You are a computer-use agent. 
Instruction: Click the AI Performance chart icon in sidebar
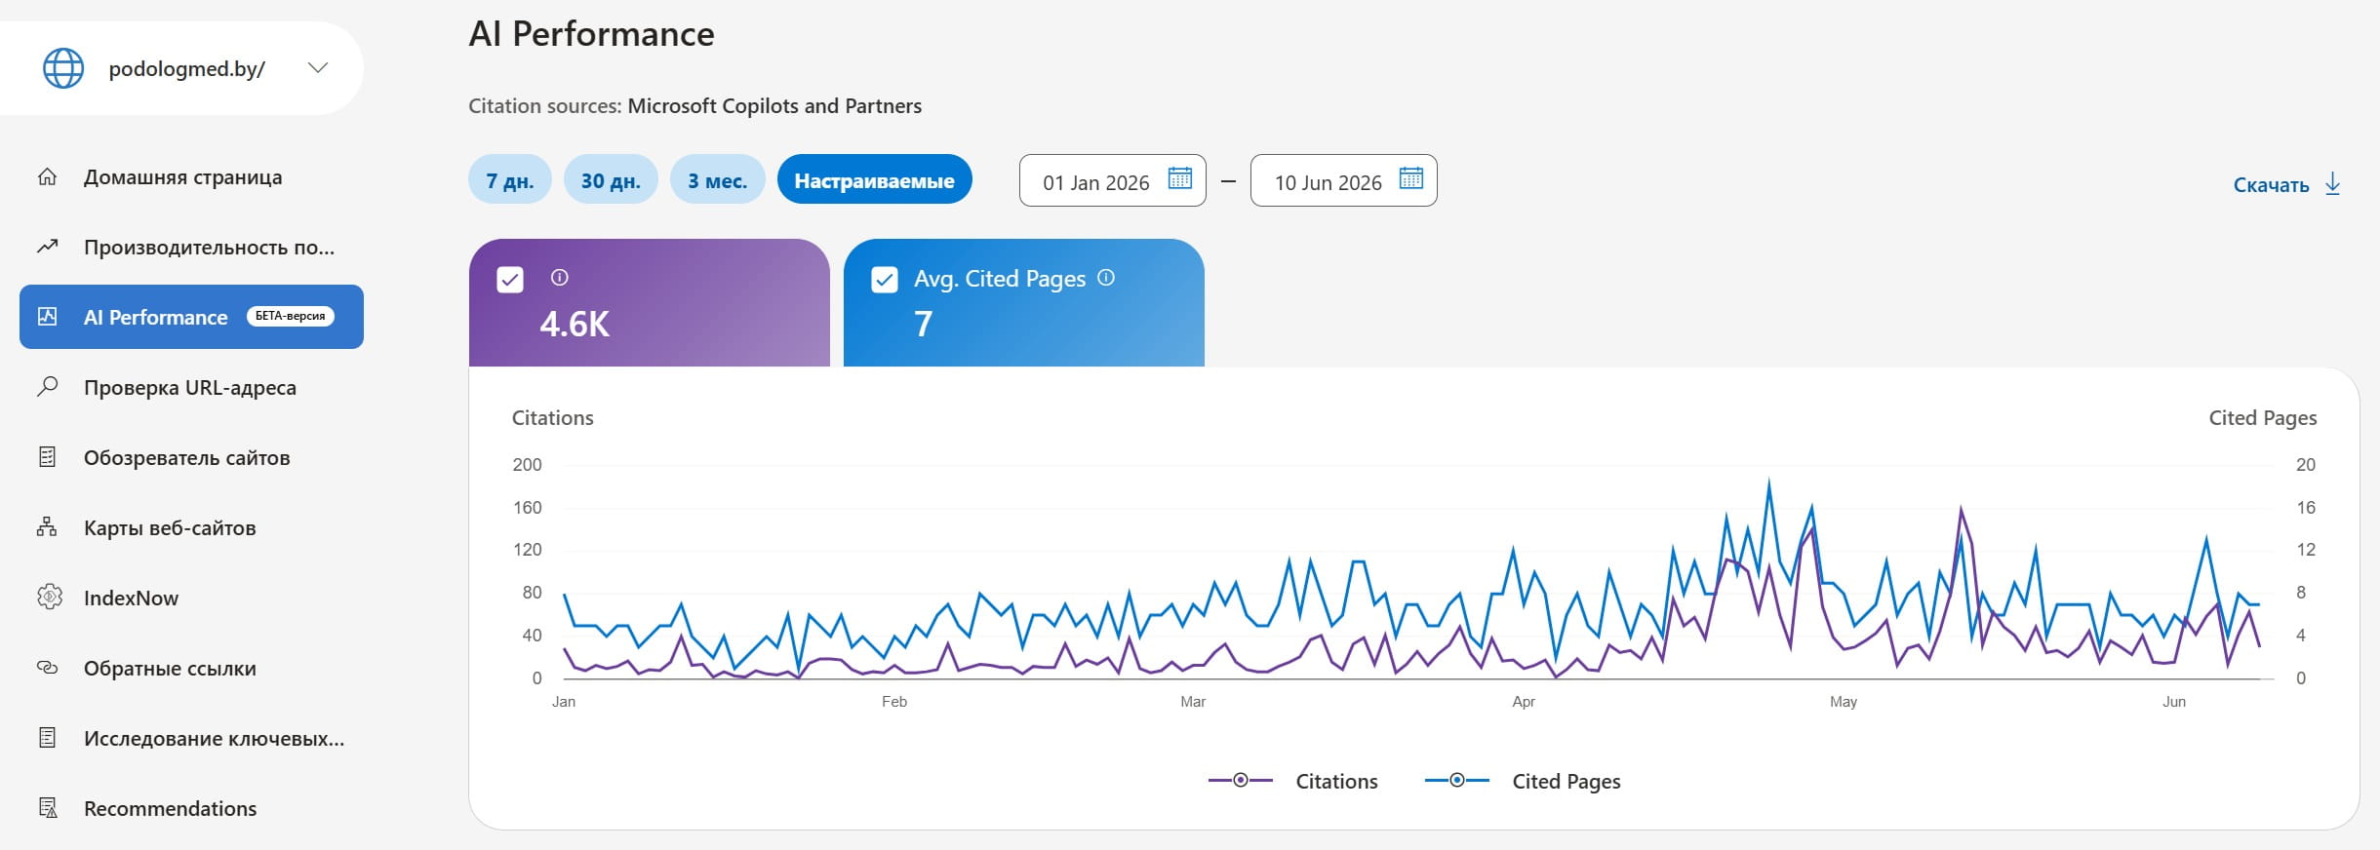47,316
